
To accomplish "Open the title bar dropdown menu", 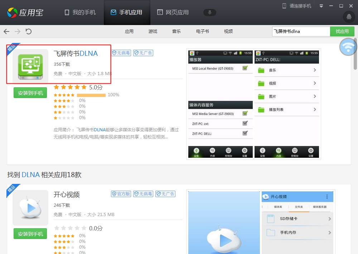I will click(321, 6).
